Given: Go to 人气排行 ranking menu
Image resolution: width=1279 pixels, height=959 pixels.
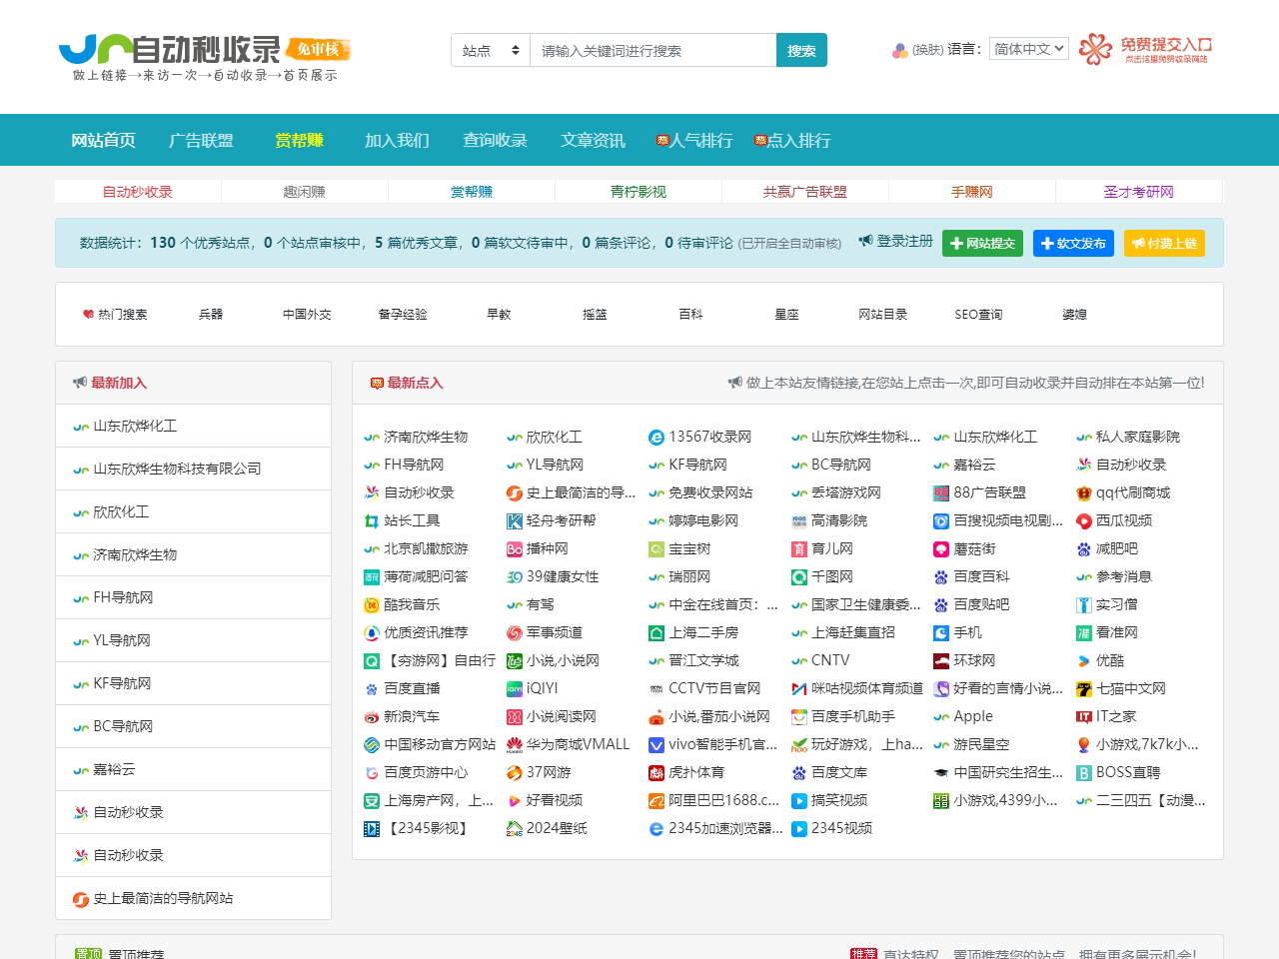Looking at the screenshot, I should (x=694, y=140).
